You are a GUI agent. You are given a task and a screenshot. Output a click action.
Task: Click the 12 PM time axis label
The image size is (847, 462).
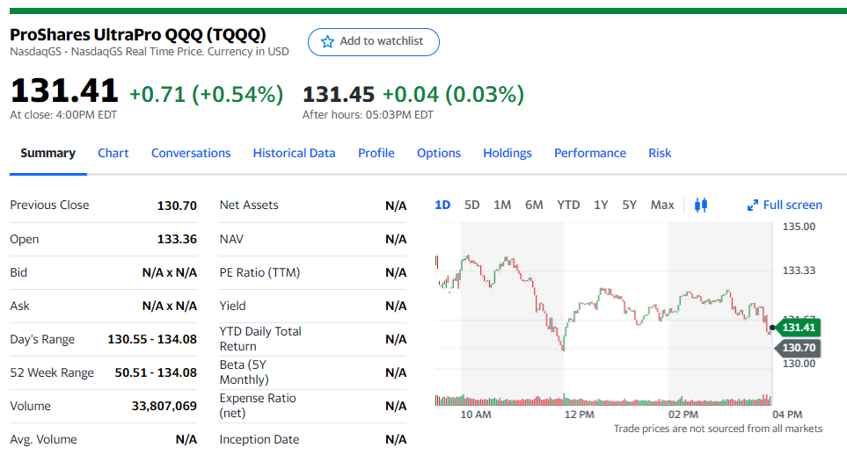pyautogui.click(x=579, y=415)
